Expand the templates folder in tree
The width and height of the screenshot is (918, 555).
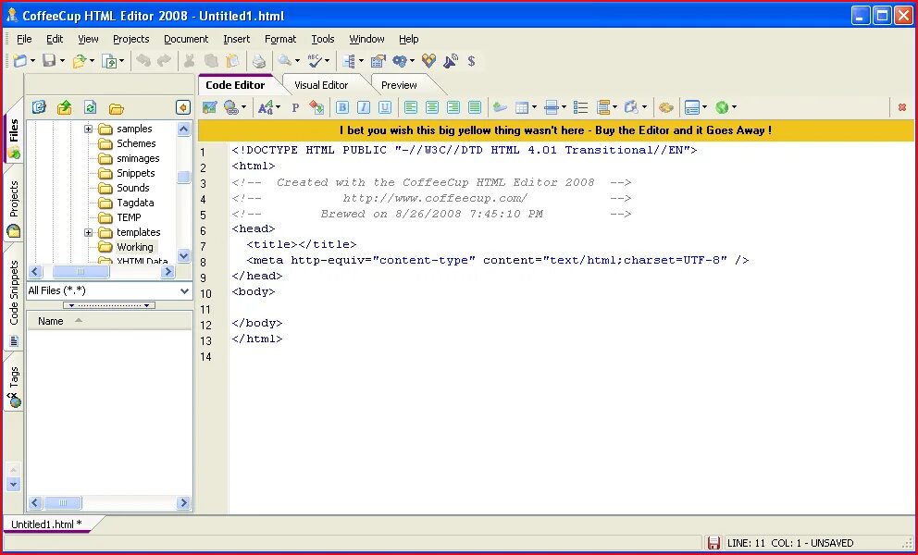tap(89, 232)
